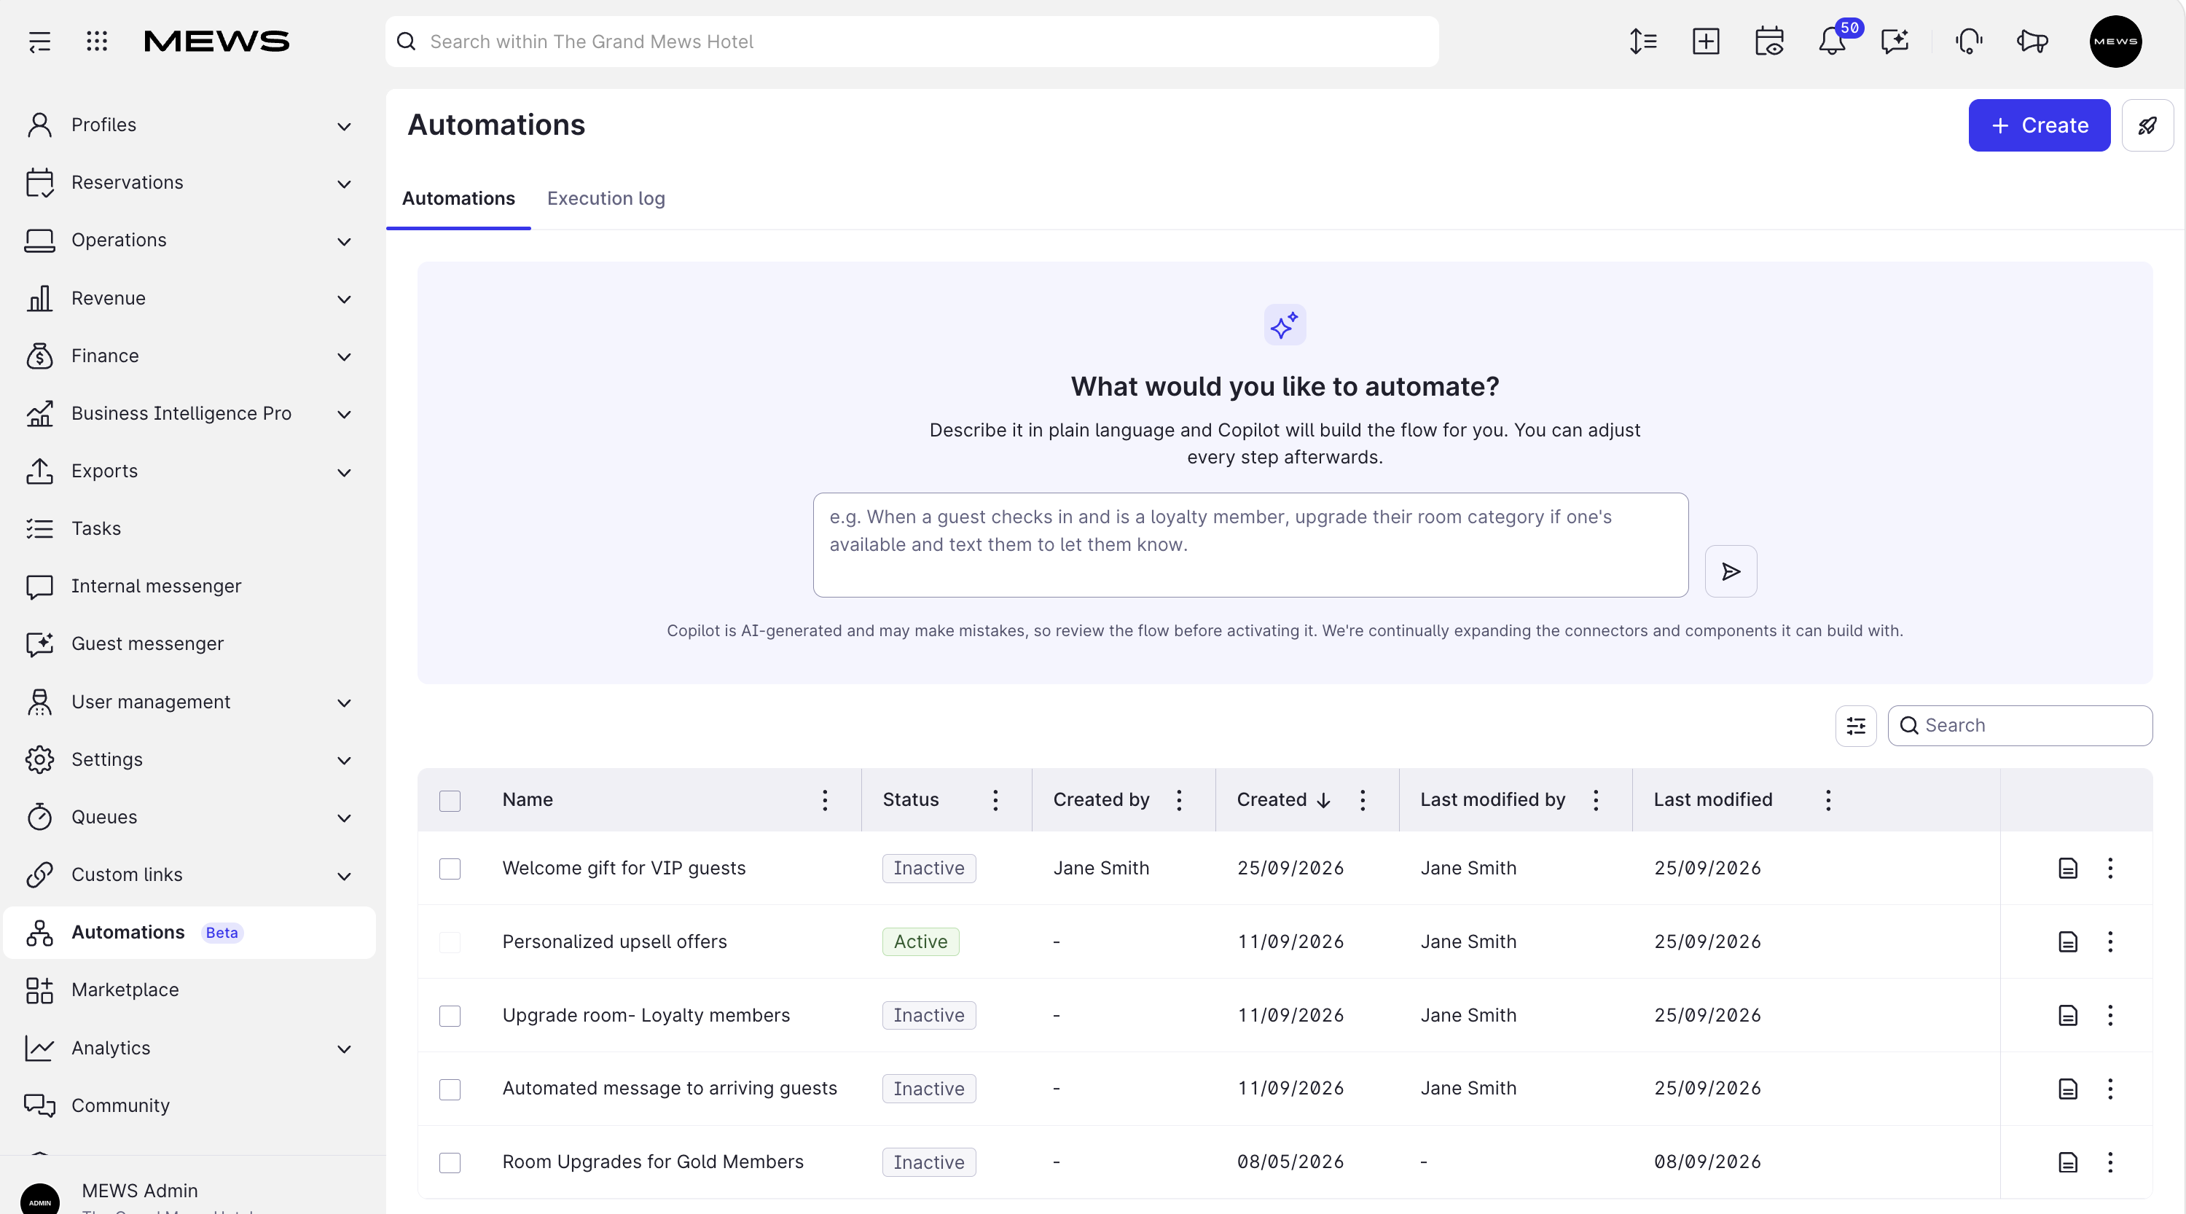Open the sparkle chat copilot icon in top bar
Viewport: 2186px width, 1214px height.
tap(1895, 42)
